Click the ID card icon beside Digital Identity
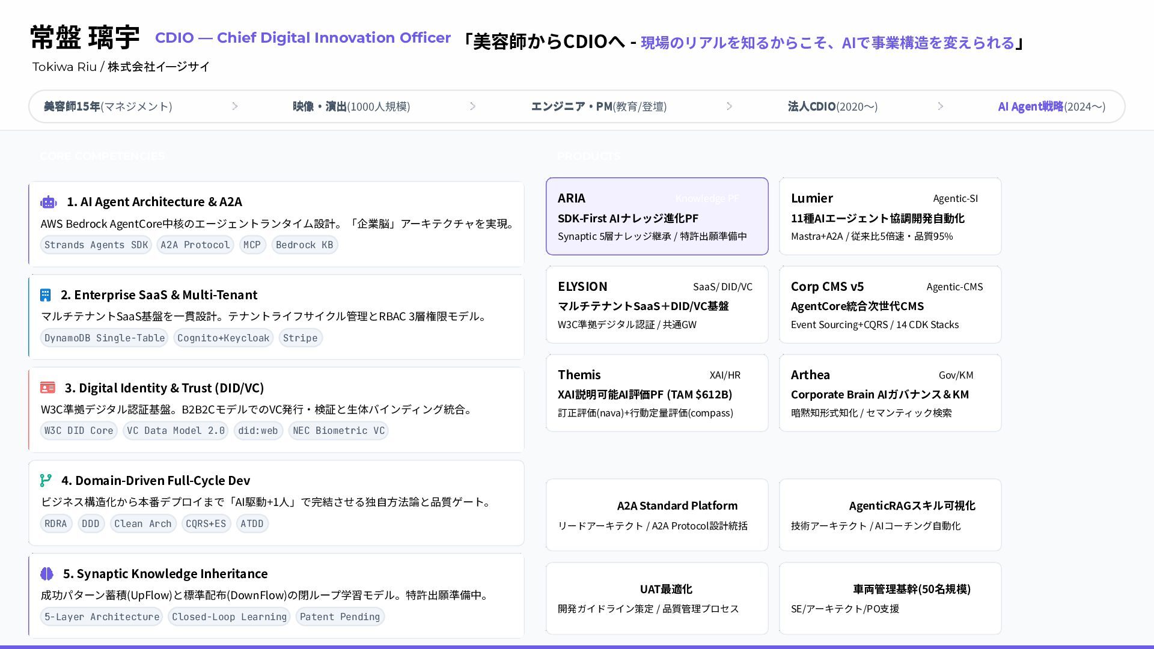The width and height of the screenshot is (1154, 649). pyautogui.click(x=47, y=388)
